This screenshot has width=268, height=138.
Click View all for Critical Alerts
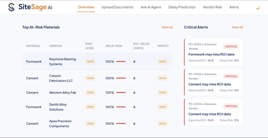pos(237,27)
